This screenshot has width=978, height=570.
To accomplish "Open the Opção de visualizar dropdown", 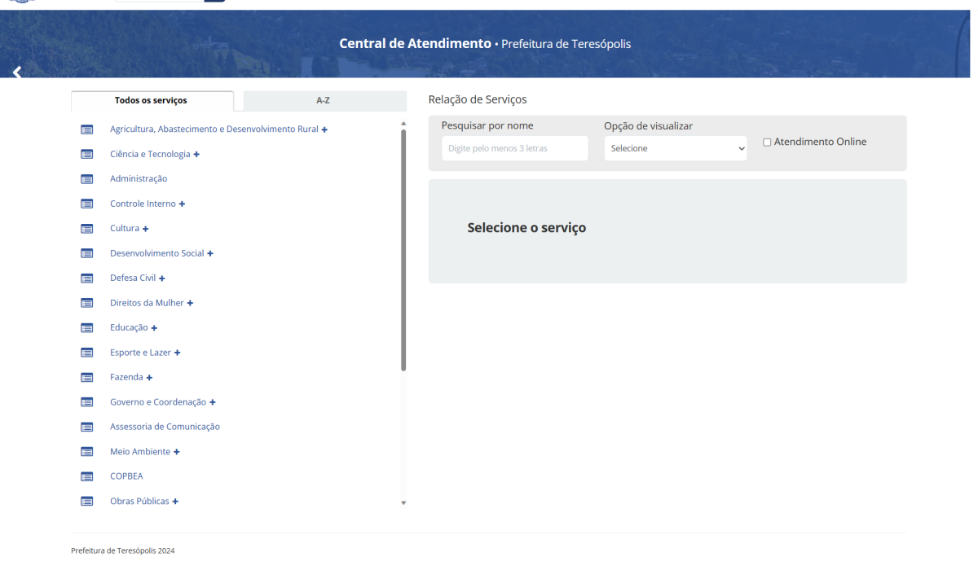I will click(675, 148).
